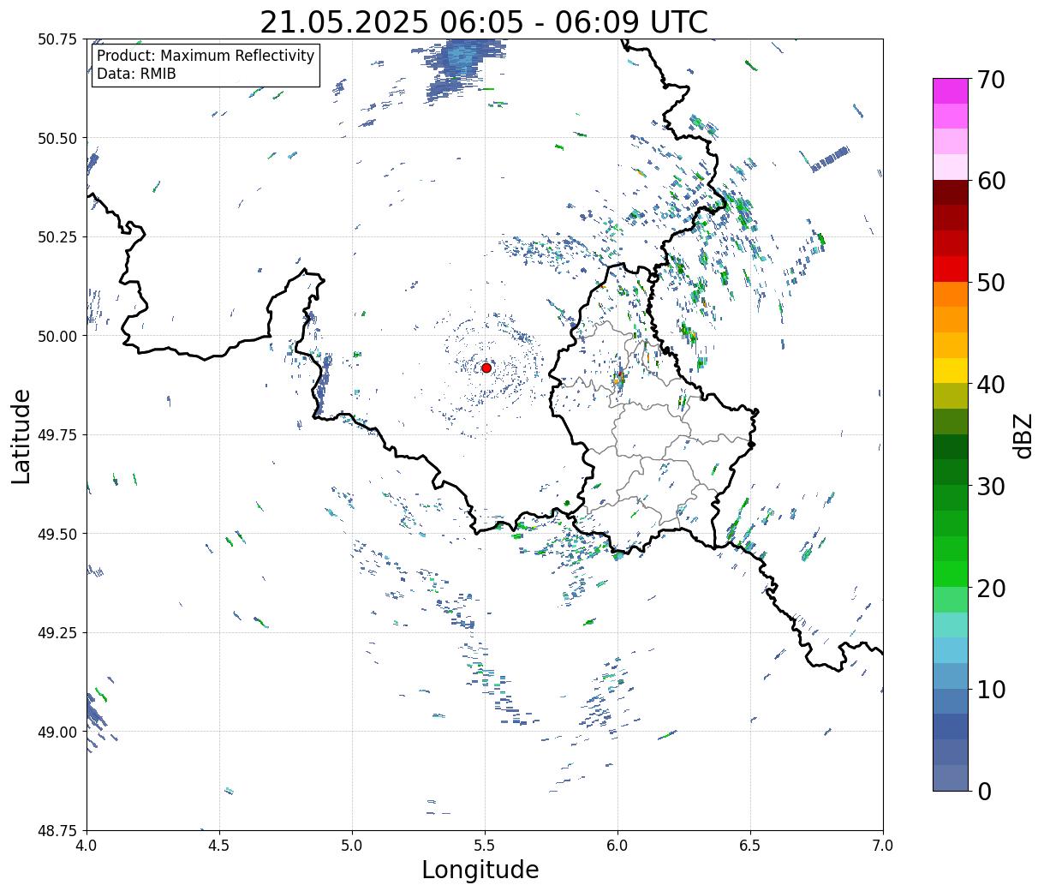Viewport: 1044px width, 891px height.
Task: Click the colorbar tick label 60
Action: 992,181
